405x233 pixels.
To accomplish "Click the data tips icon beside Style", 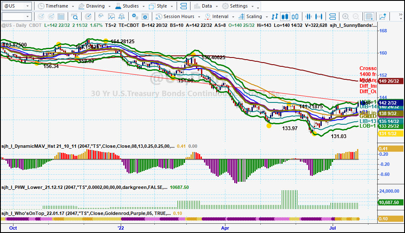I will click(183, 6).
